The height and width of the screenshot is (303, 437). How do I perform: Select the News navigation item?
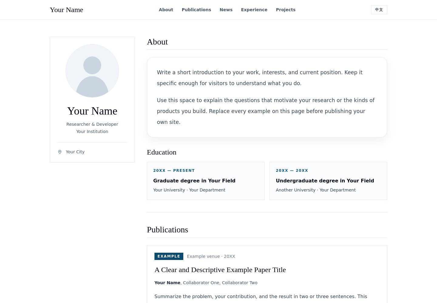226,10
